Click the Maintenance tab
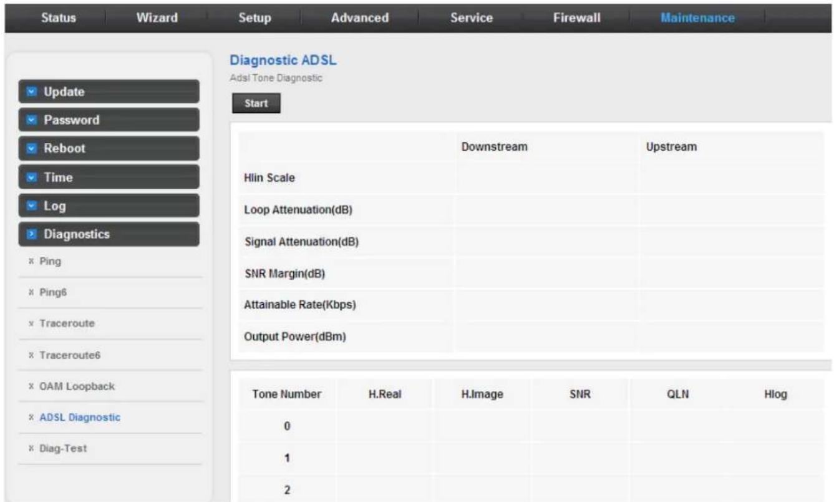The width and height of the screenshot is (834, 502). [x=697, y=18]
